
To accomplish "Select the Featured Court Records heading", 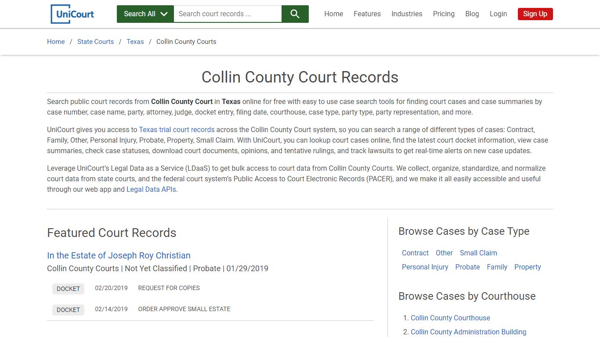I will pos(112,233).
